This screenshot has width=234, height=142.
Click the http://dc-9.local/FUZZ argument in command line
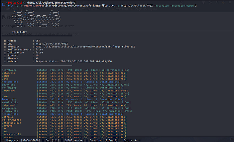tap(136, 6)
